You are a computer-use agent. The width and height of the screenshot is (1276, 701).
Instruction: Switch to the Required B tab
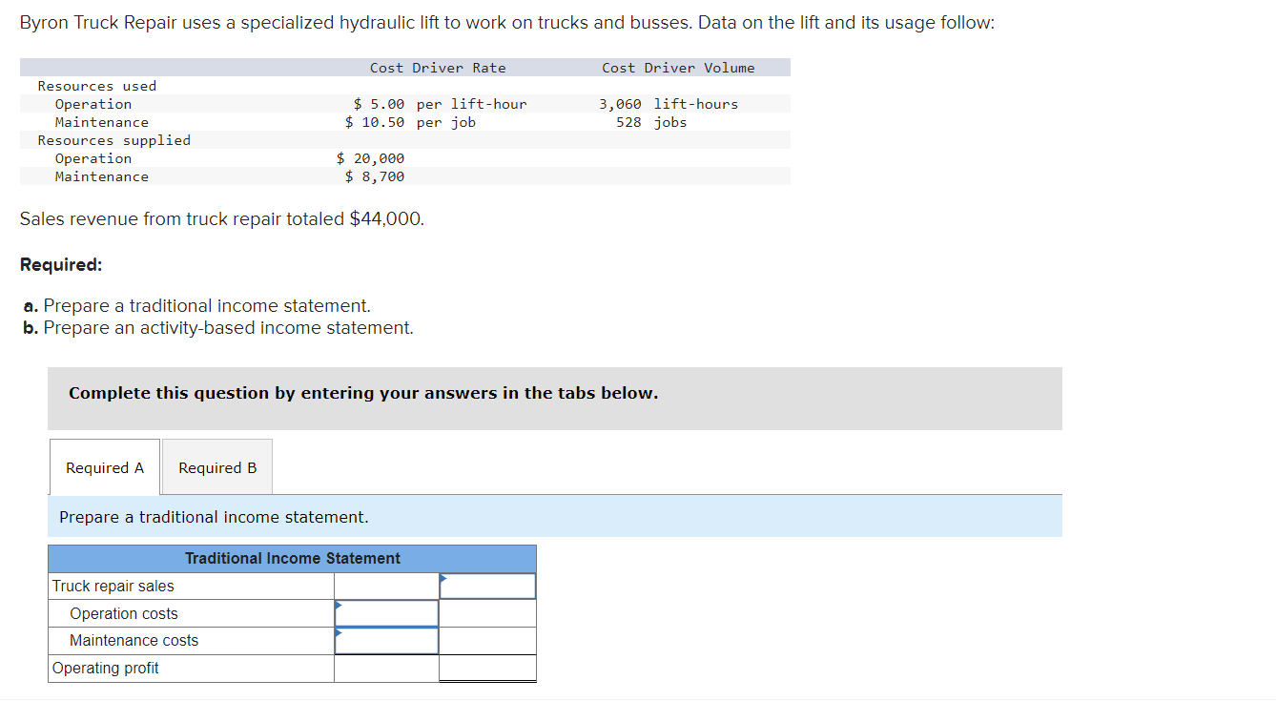point(216,467)
